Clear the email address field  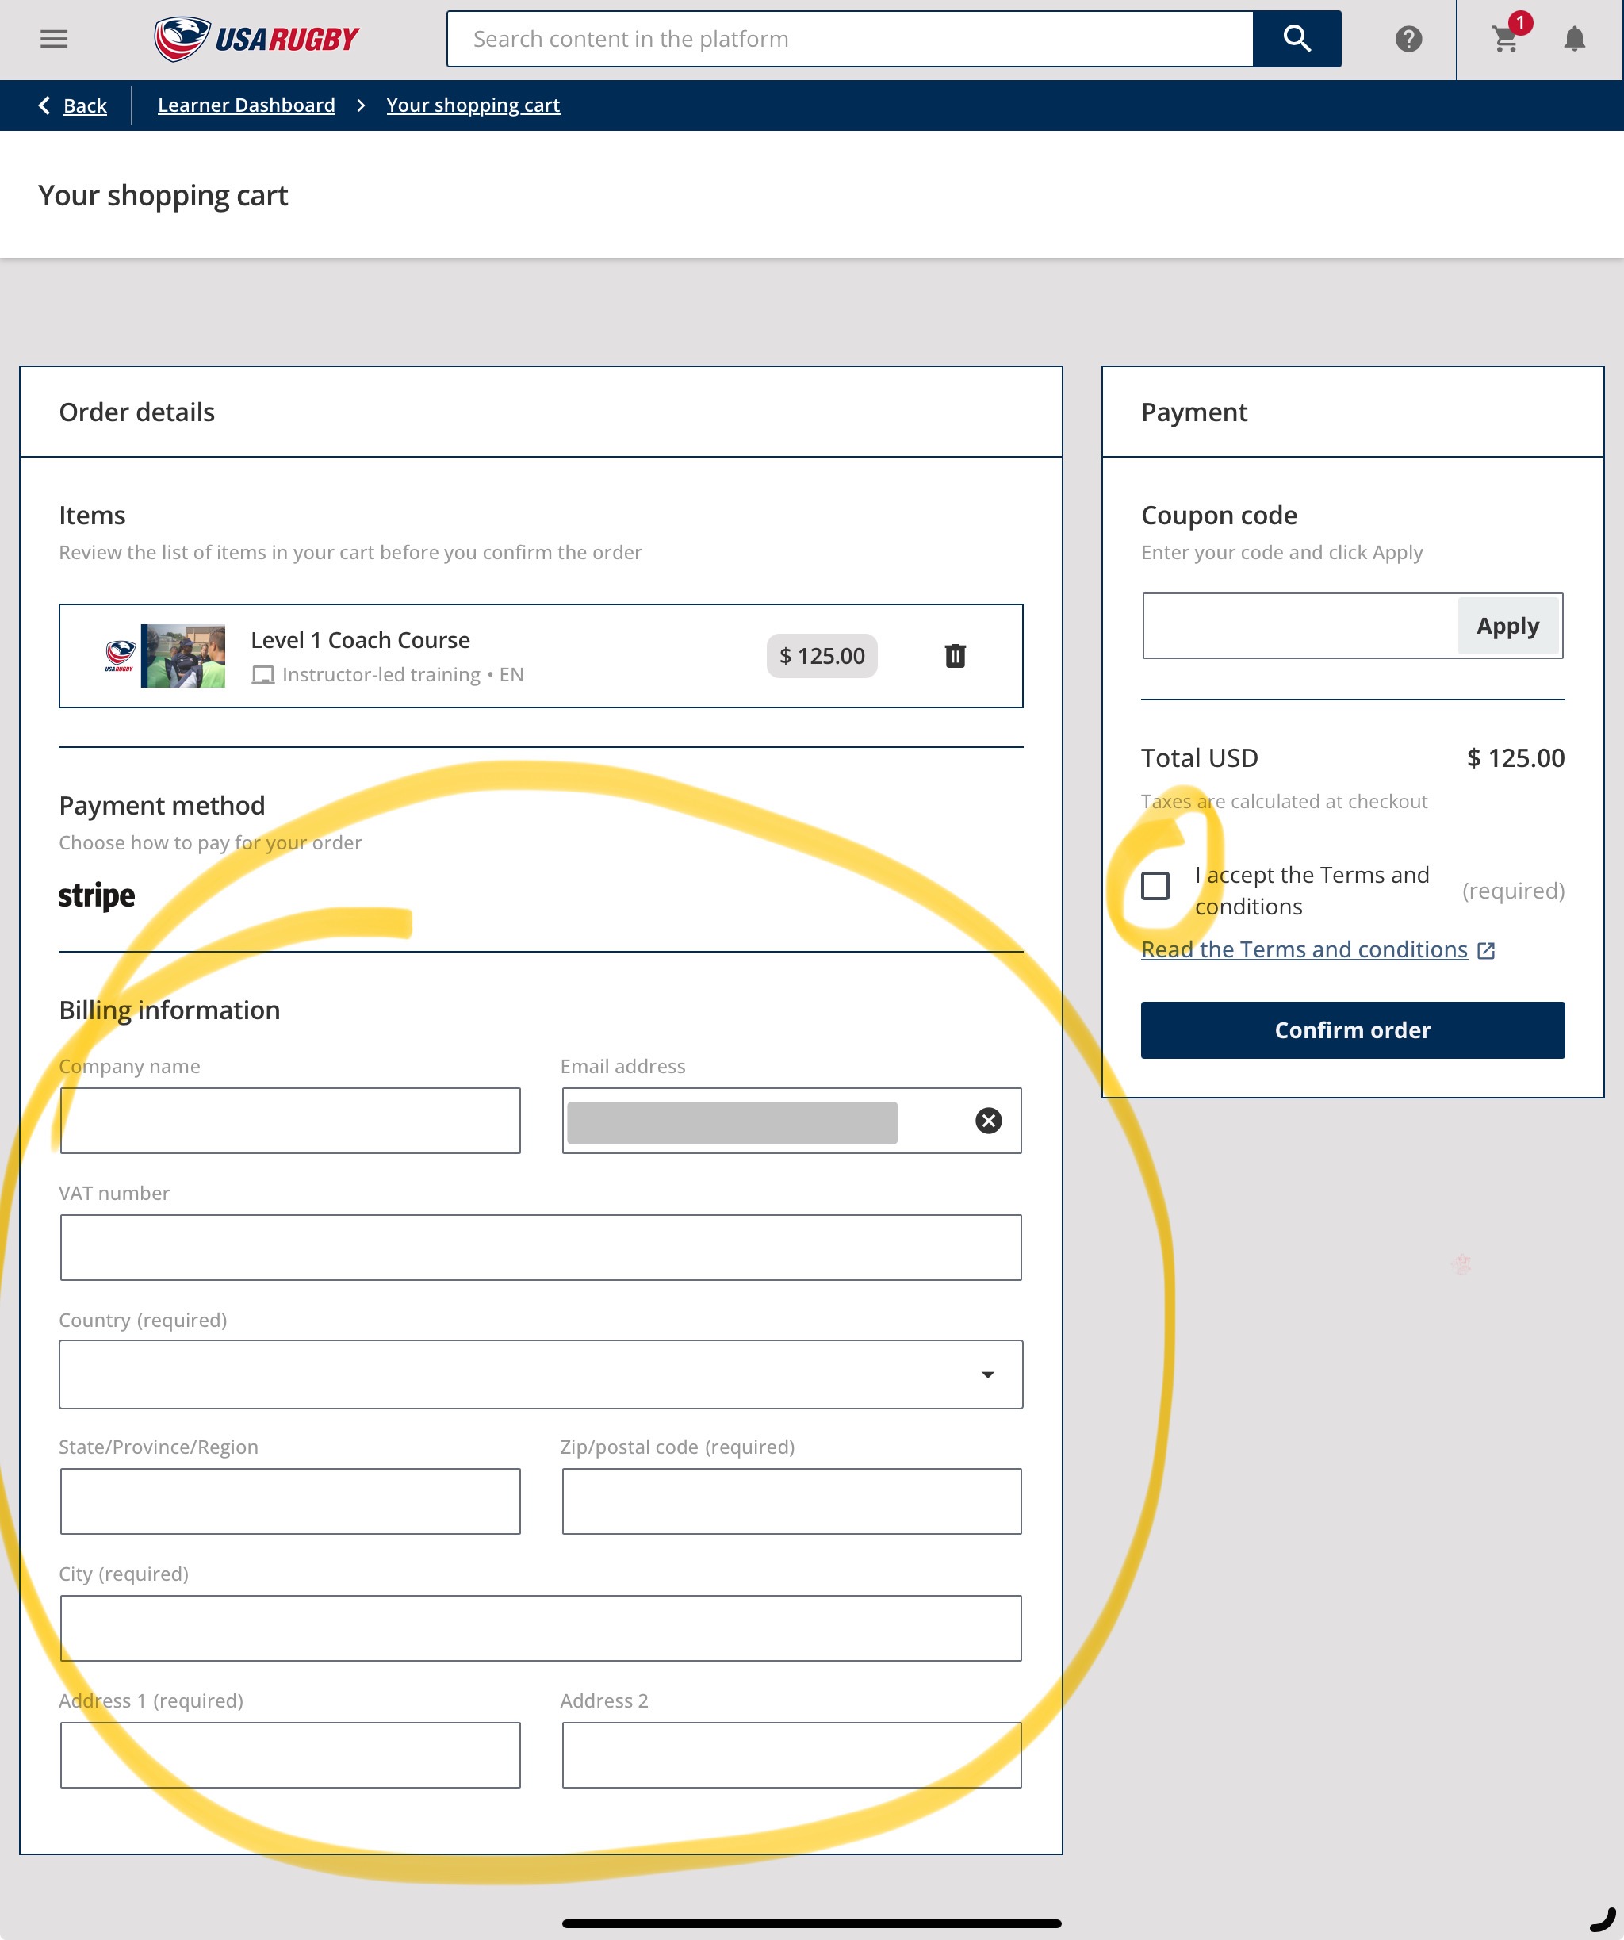tap(987, 1121)
